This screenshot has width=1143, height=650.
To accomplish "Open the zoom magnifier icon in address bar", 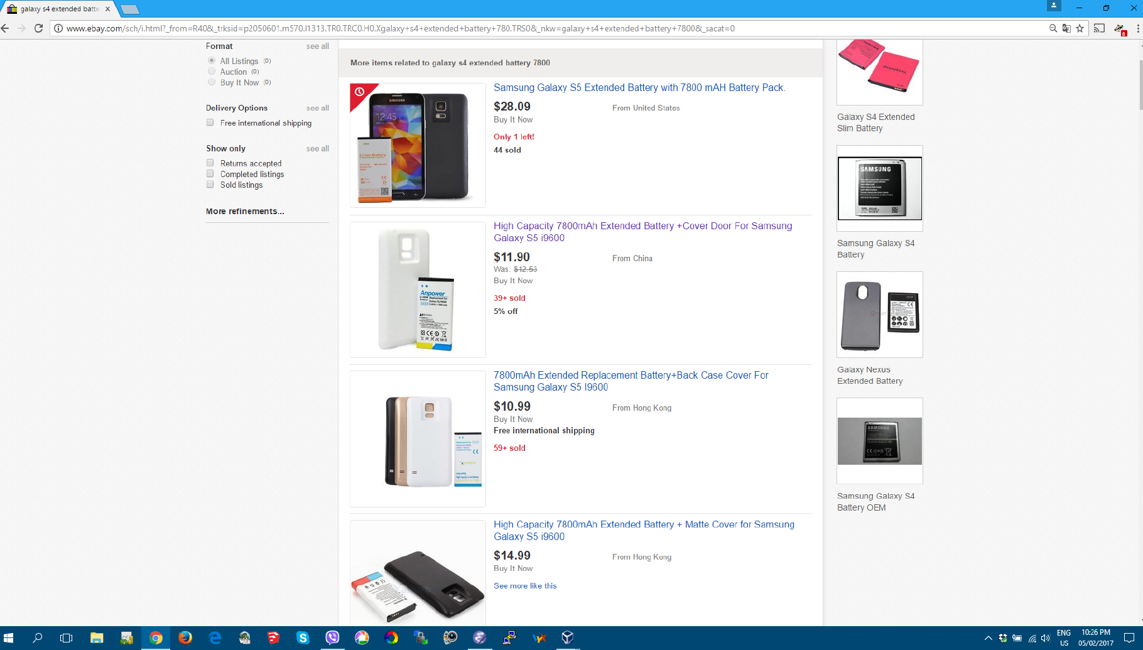I will coord(1053,28).
